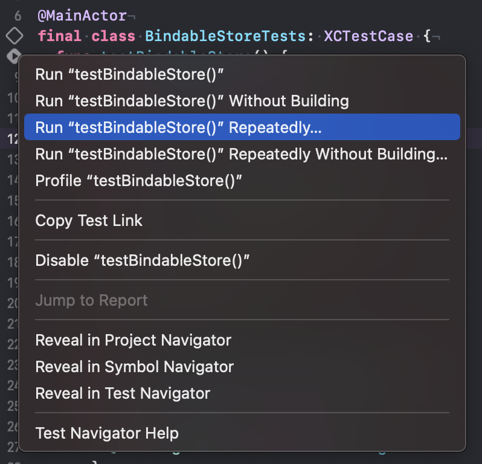
Task: Reveal in Project Navigator
Action: coord(133,340)
